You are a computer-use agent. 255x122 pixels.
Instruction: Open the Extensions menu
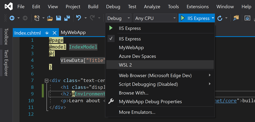pos(198,7)
